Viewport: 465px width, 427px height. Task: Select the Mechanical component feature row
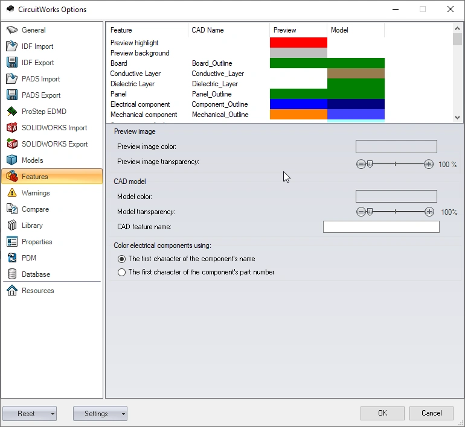tap(246, 115)
